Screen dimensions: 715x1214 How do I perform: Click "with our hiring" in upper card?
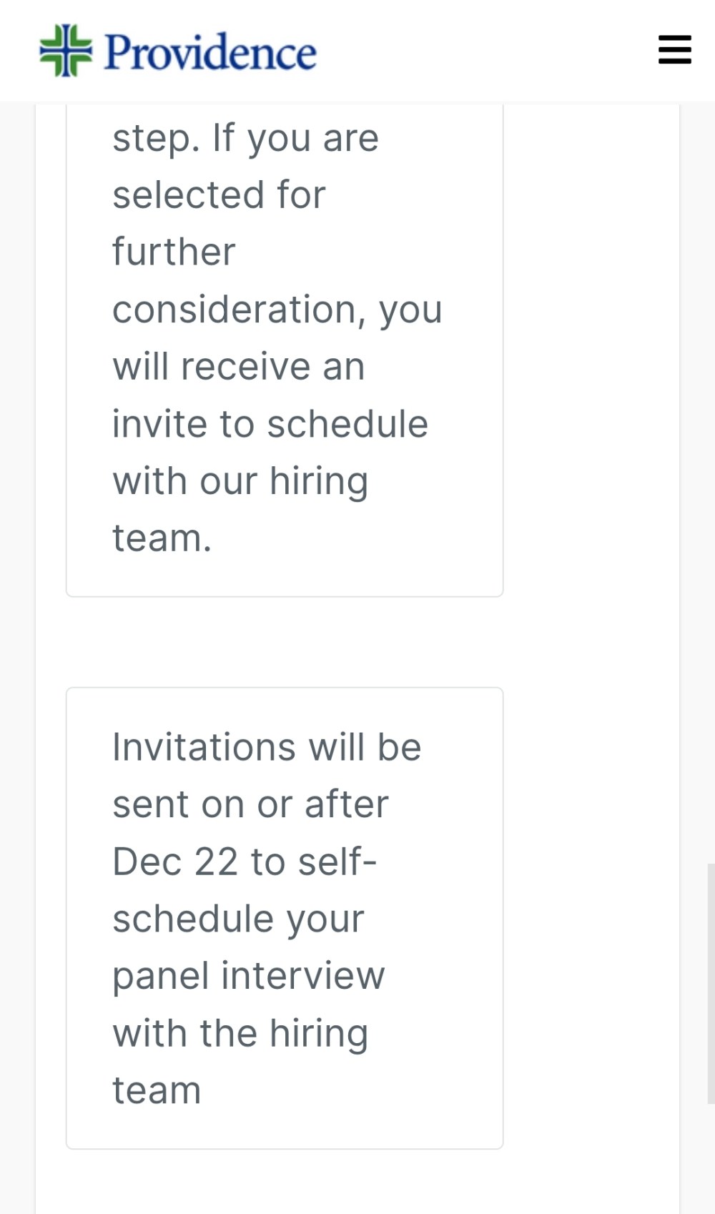coord(240,481)
